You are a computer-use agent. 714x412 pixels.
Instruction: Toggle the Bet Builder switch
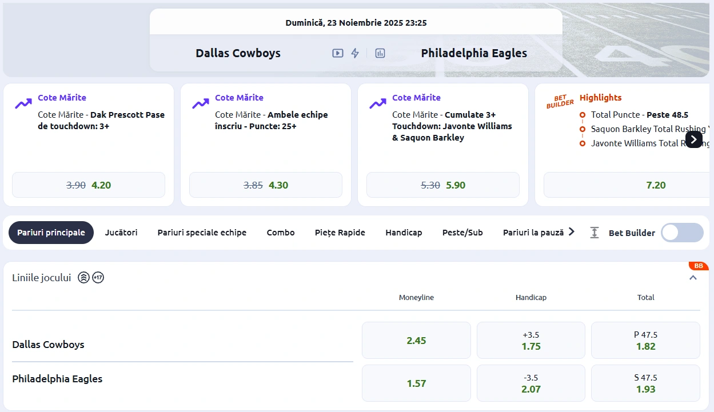[x=682, y=233]
